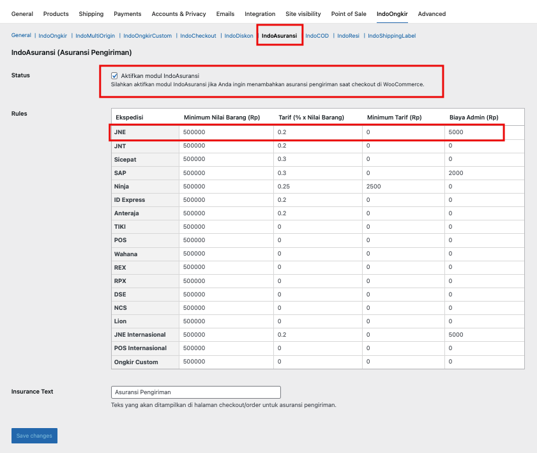Go to the IndoOngkirCustom section
The image size is (537, 453).
tap(147, 36)
